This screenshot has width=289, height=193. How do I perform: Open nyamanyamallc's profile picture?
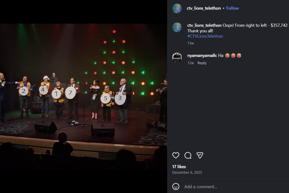tap(177, 58)
